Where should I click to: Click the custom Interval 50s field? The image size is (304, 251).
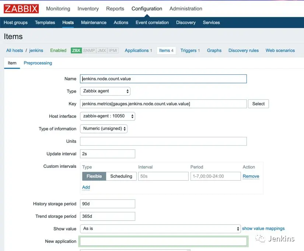click(163, 176)
